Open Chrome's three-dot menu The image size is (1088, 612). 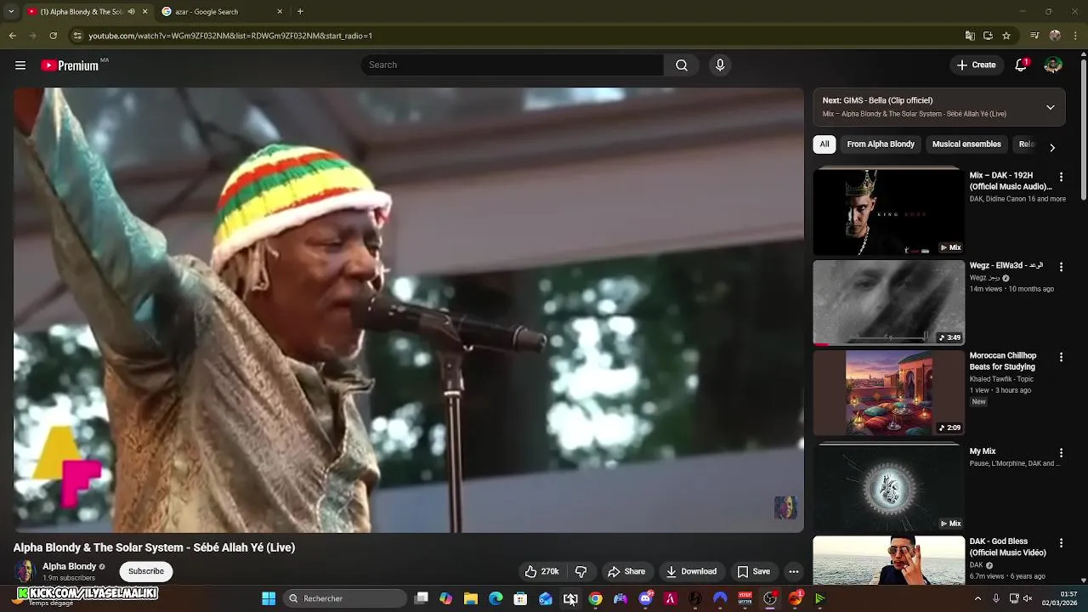[x=1076, y=36]
